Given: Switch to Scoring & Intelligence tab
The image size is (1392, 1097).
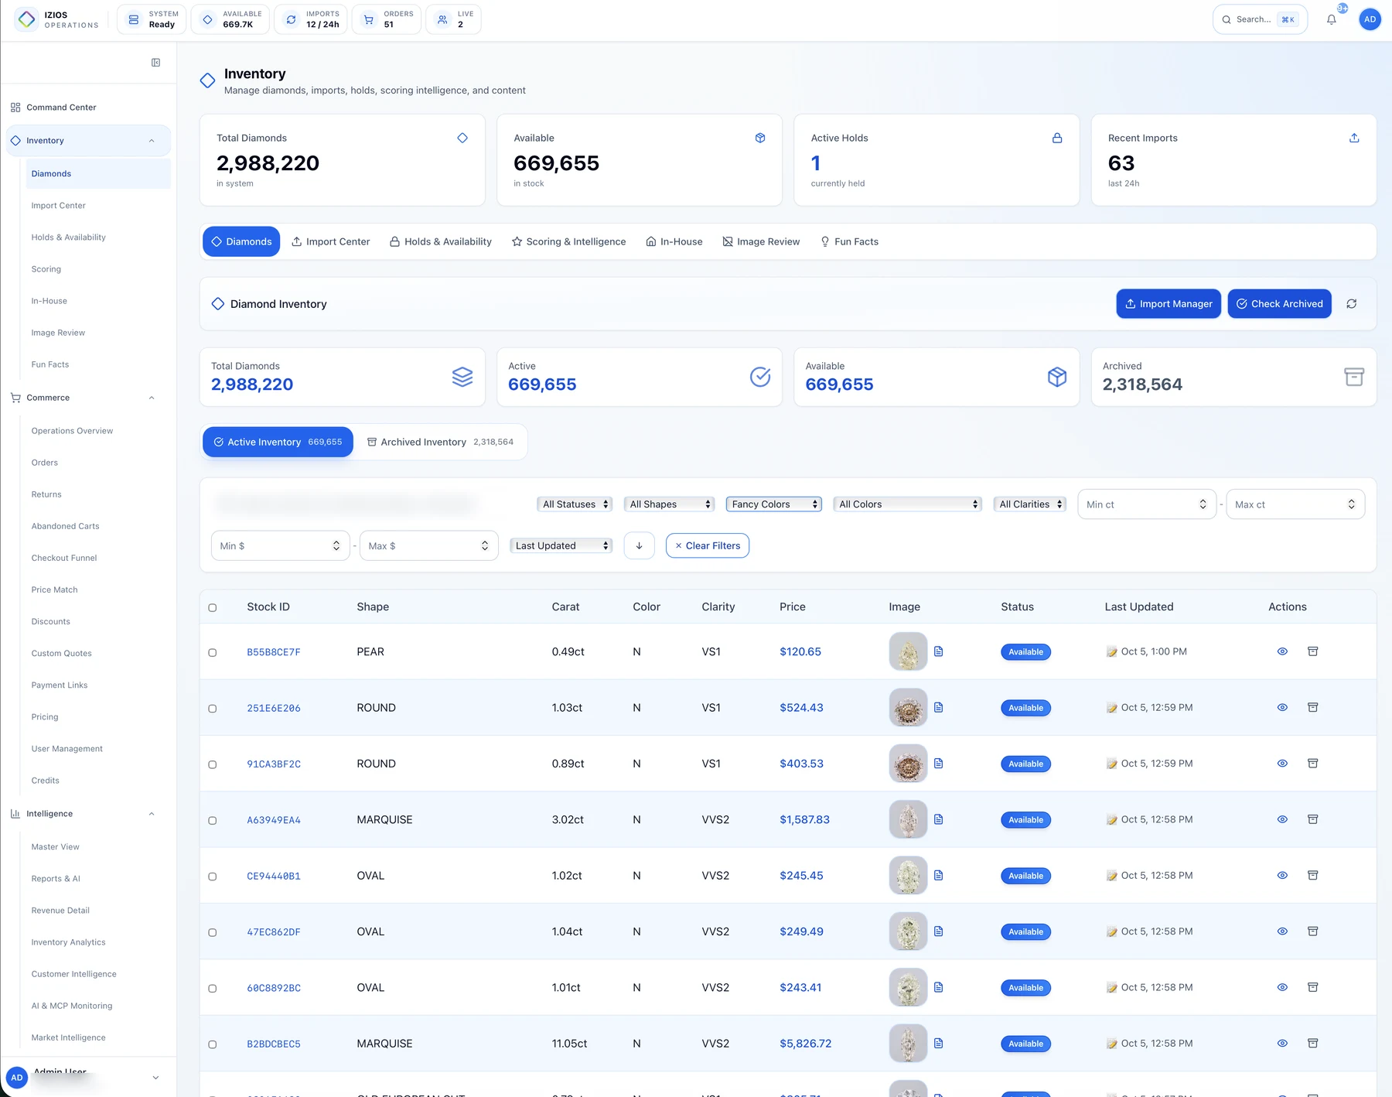Looking at the screenshot, I should click(568, 241).
